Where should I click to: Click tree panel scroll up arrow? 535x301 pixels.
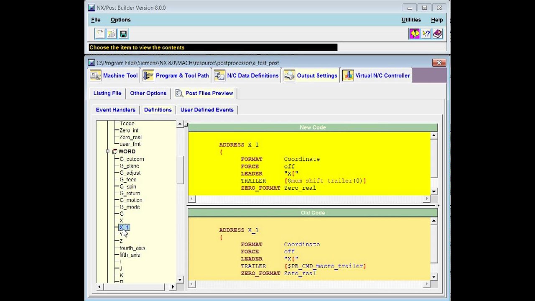[x=180, y=124]
